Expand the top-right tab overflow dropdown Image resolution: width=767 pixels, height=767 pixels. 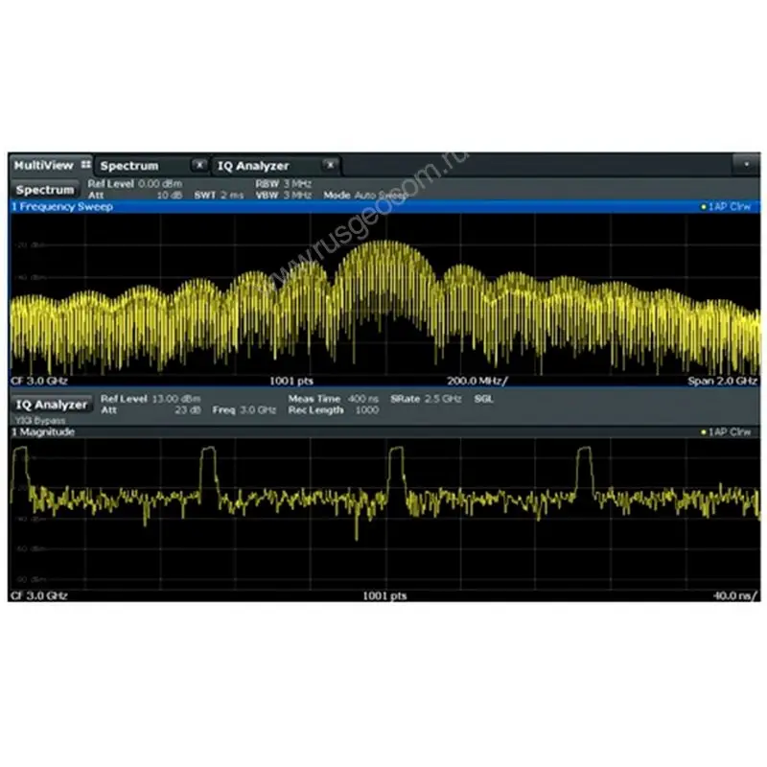point(745,165)
